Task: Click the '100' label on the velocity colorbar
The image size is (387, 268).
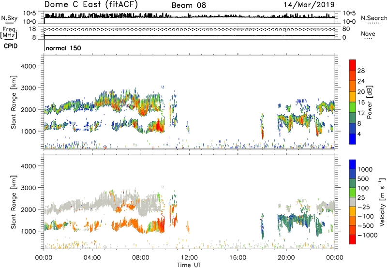Action: pos(363,188)
